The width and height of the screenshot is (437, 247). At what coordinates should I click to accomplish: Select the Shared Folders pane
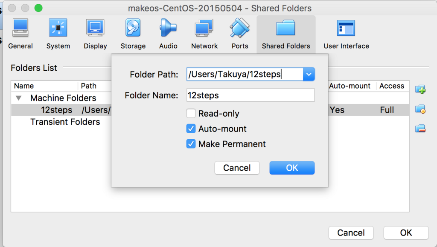(286, 34)
